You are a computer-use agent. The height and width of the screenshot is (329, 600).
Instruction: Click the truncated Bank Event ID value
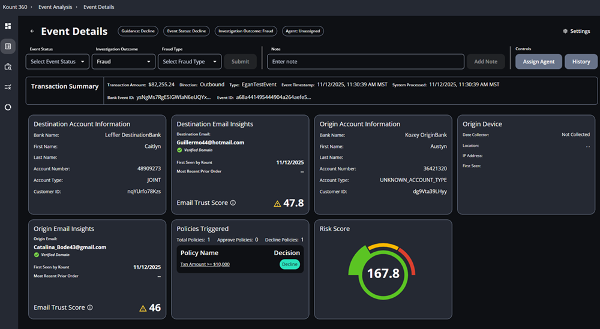coord(174,98)
